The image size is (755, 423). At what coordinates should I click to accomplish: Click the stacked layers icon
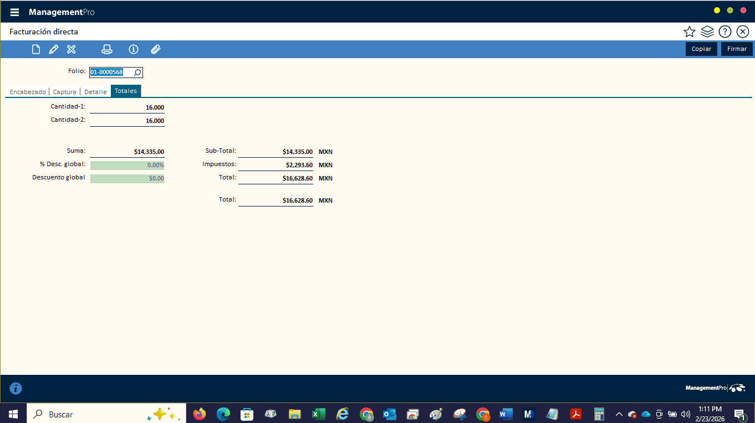tap(707, 32)
